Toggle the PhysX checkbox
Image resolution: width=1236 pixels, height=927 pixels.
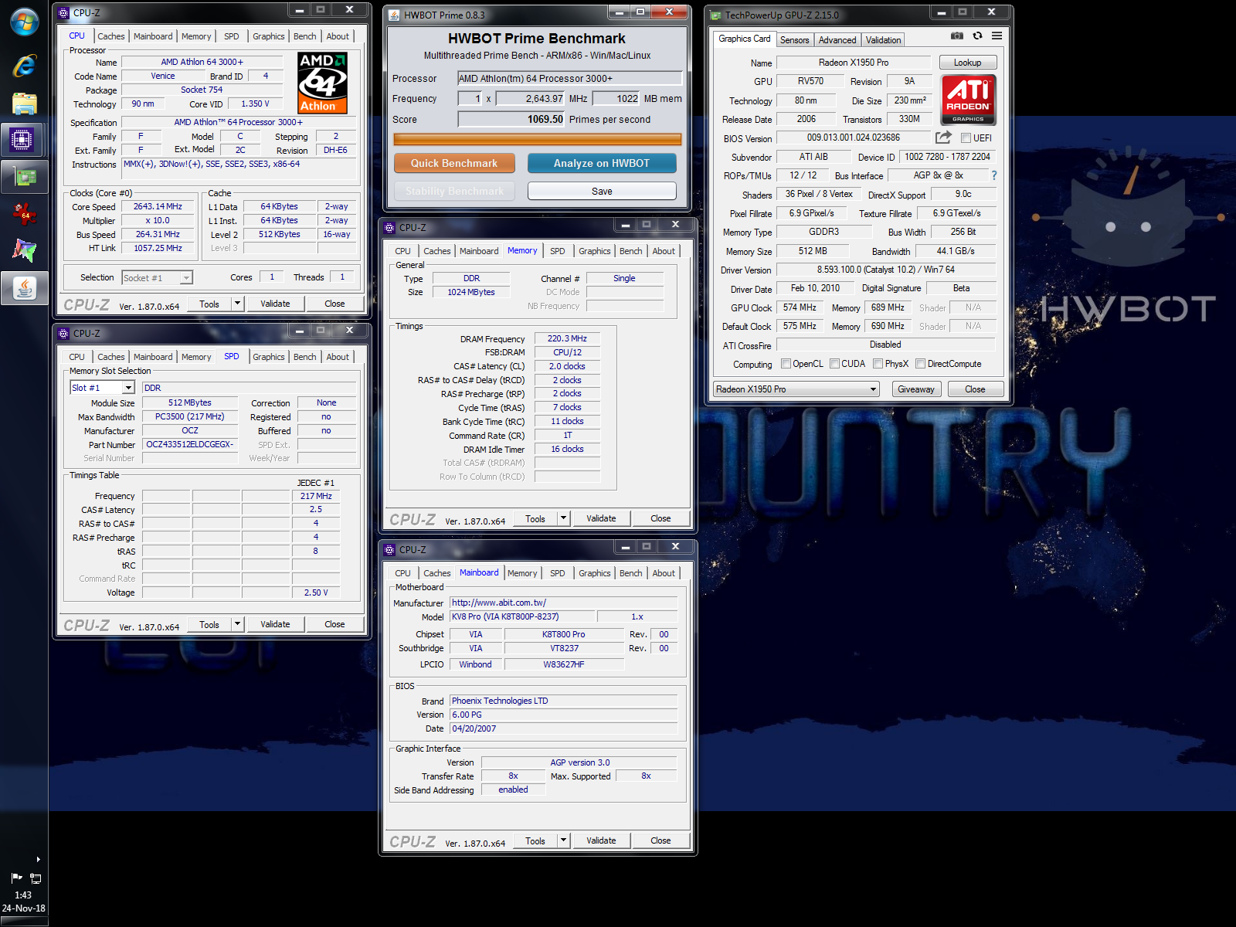[x=878, y=364]
